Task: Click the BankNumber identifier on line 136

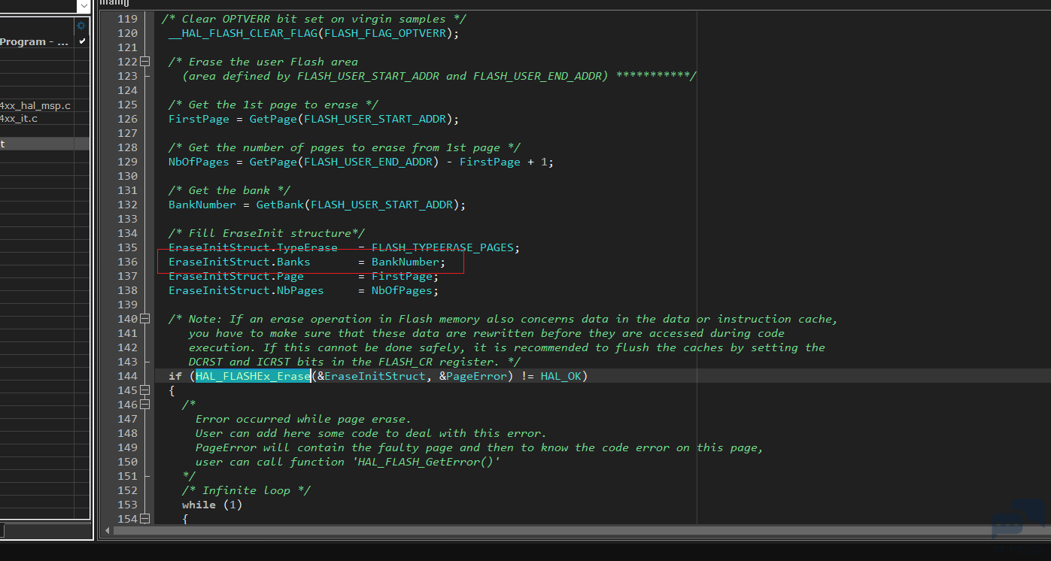Action: pos(405,261)
